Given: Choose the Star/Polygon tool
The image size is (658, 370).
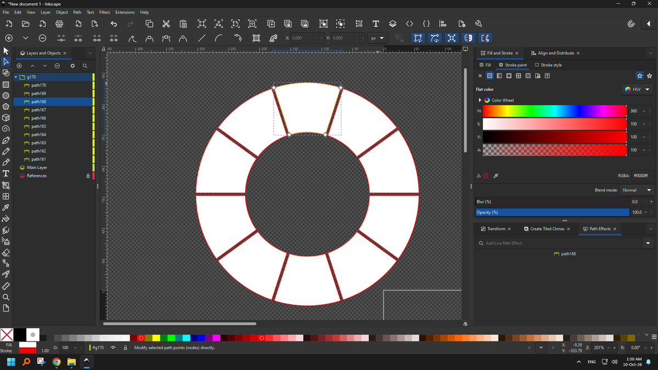Looking at the screenshot, I should point(6,106).
